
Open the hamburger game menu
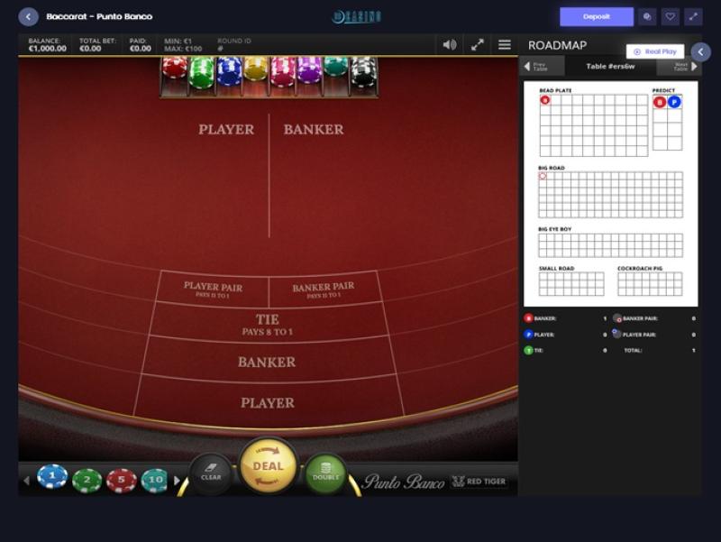(x=505, y=44)
